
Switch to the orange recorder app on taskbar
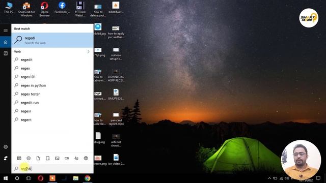pos(52,178)
